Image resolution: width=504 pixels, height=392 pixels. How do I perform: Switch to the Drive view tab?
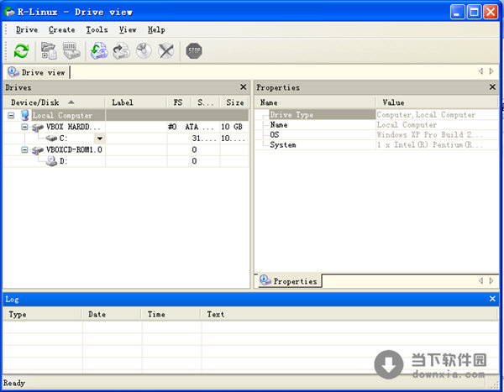(37, 72)
